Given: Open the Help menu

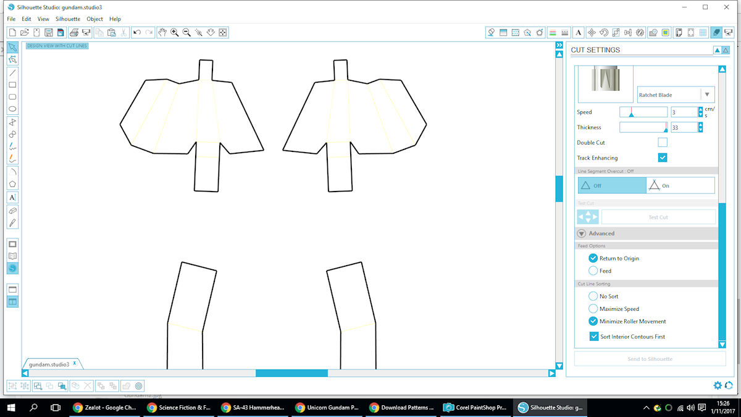Looking at the screenshot, I should point(115,19).
